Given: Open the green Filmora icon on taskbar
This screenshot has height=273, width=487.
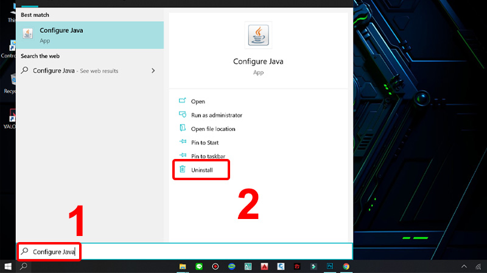Looking at the screenshot, I should [314, 266].
